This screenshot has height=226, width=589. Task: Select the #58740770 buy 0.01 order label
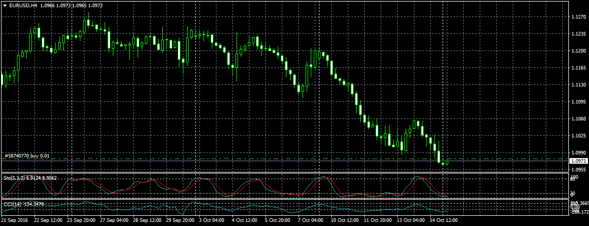[x=29, y=155]
